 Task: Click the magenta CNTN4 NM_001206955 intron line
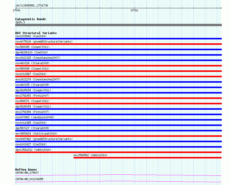[x=118, y=181]
